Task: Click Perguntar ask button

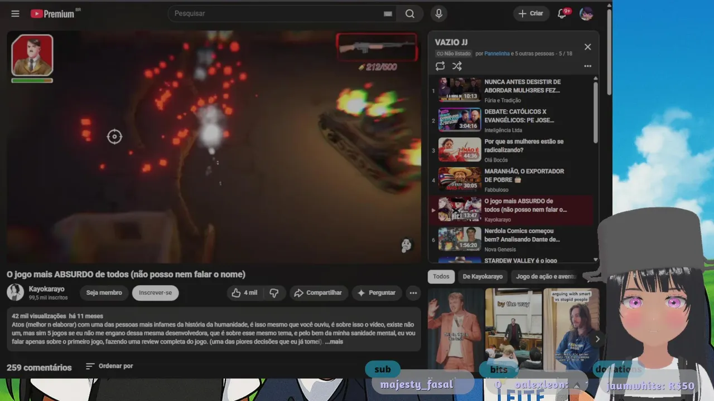Action: (377, 293)
